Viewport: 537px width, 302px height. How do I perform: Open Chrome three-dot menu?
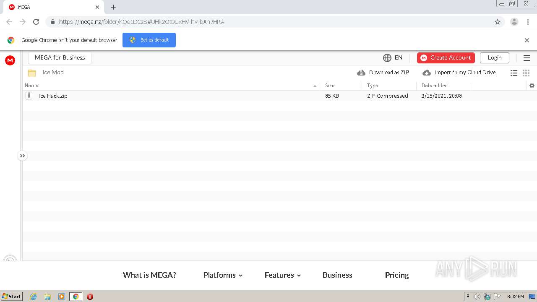click(528, 22)
